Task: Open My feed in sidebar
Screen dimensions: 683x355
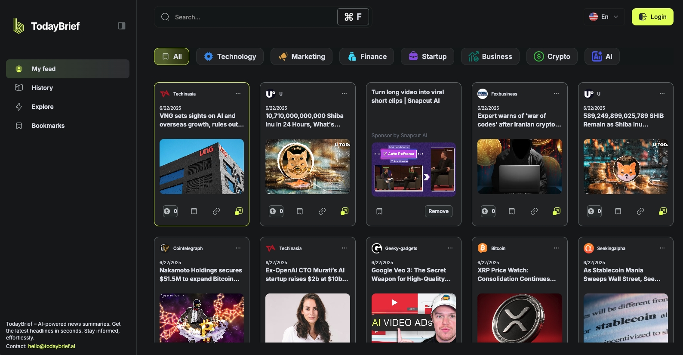Action: point(68,69)
